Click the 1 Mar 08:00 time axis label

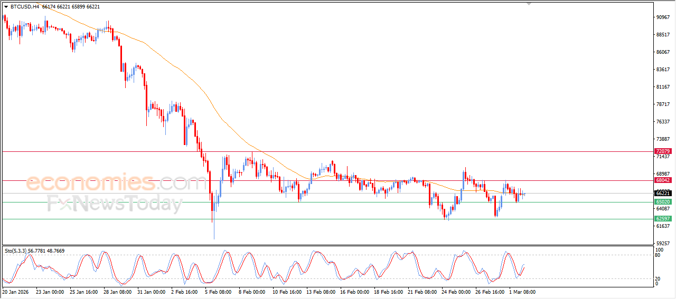tap(523, 292)
